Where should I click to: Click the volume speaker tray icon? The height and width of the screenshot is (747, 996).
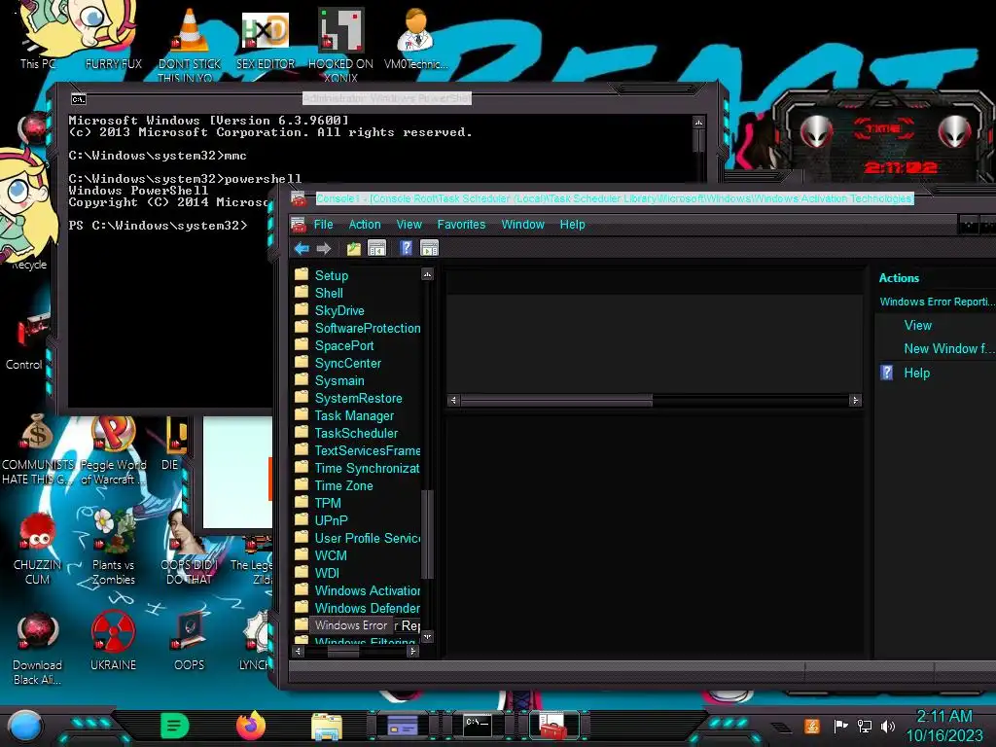click(x=887, y=726)
